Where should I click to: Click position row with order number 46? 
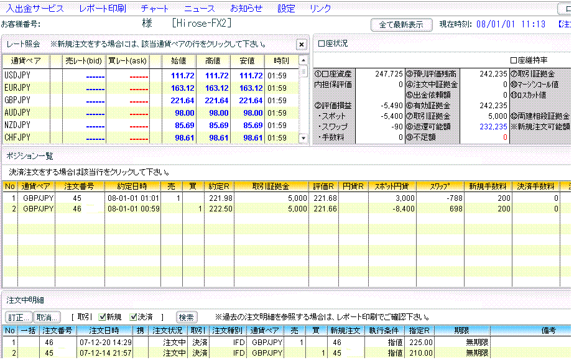pyautogui.click(x=285, y=209)
